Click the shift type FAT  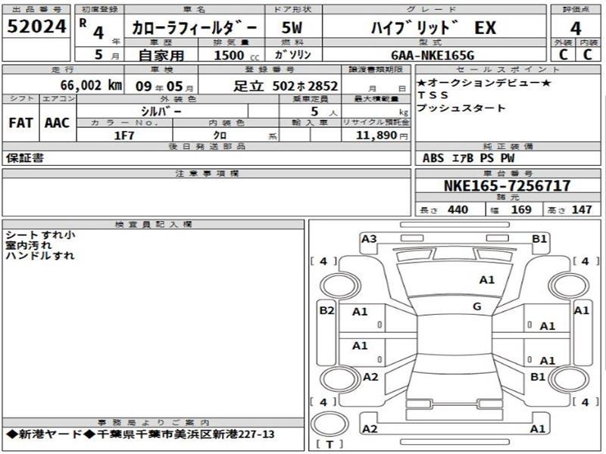[x=20, y=123]
